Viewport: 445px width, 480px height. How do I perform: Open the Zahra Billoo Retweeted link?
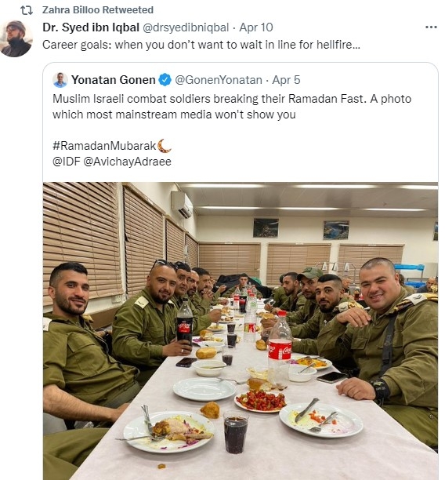pos(98,10)
